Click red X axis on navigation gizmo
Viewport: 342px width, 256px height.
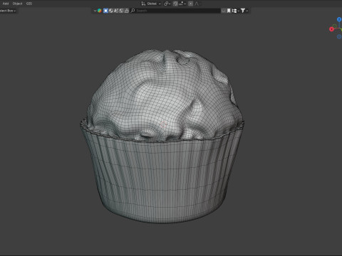coord(331,29)
